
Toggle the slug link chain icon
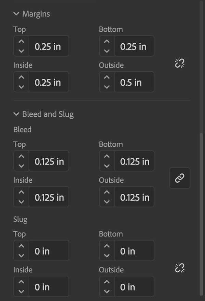(179, 268)
